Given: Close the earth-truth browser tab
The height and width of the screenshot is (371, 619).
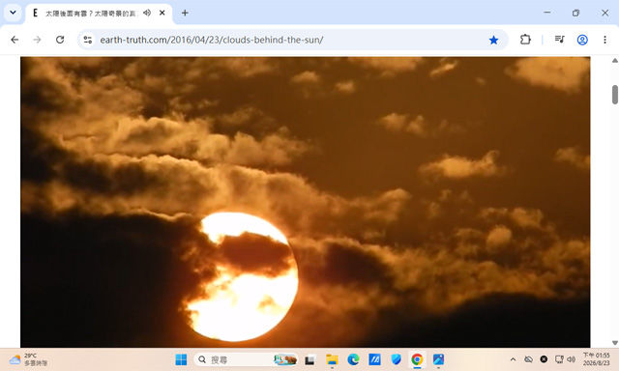Looking at the screenshot, I should (x=162, y=13).
